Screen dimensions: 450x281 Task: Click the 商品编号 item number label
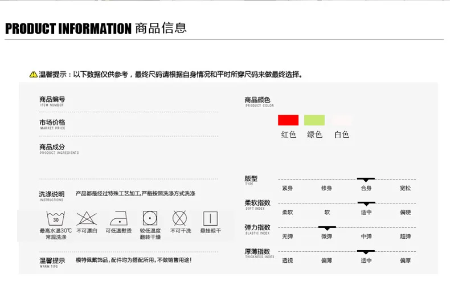(x=52, y=101)
